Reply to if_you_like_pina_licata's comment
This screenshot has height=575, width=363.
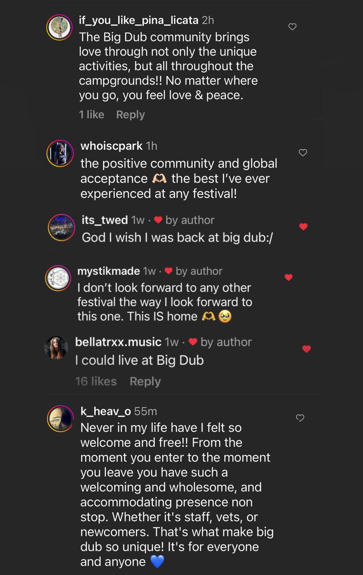coord(130,115)
